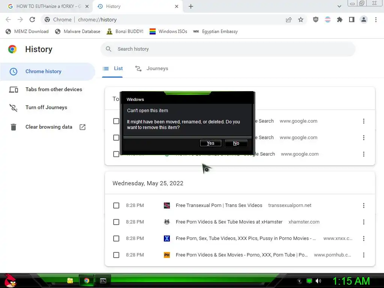The image size is (384, 288).
Task: Click Turn off Journeys
Action: 48,107
